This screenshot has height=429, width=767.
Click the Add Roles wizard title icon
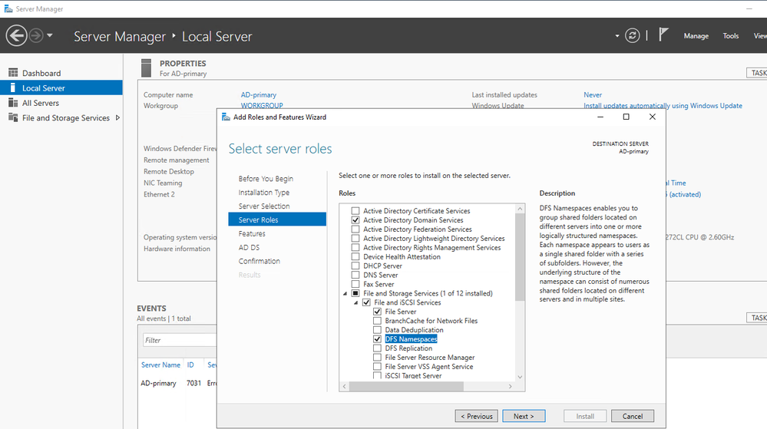(226, 117)
